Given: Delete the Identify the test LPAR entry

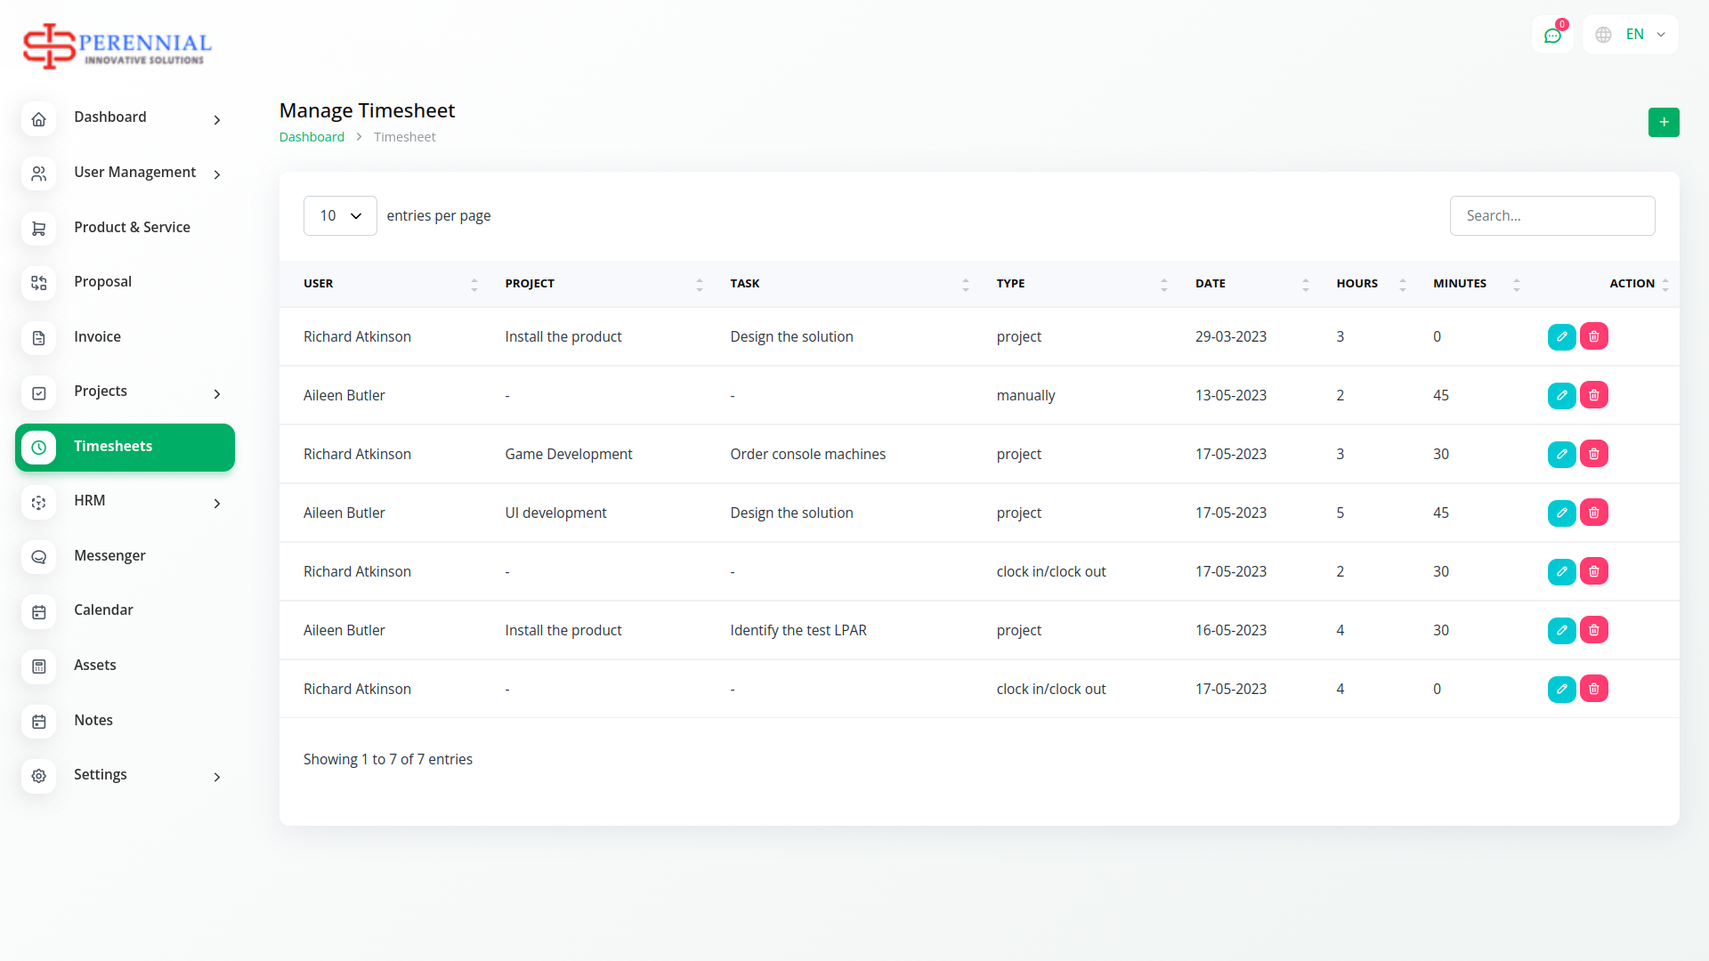Looking at the screenshot, I should 1593,630.
